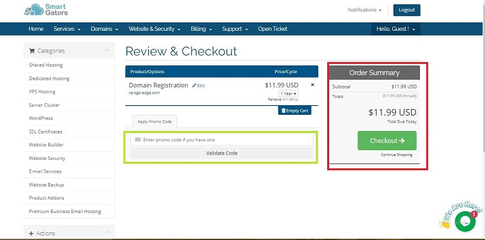This screenshot has width=485, height=240.
Task: Expand the Services menu
Action: [67, 29]
